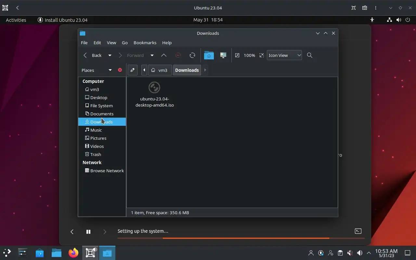The width and height of the screenshot is (416, 260).
Task: Launch Firefox from the taskbar
Action: click(73, 253)
